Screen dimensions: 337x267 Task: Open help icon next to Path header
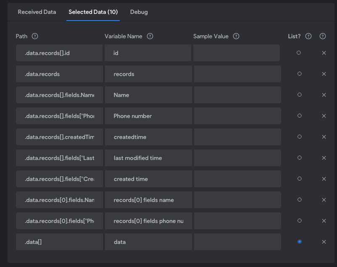pos(35,36)
